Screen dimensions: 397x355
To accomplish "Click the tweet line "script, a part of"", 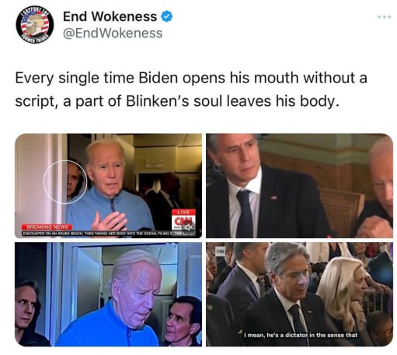I will [177, 101].
